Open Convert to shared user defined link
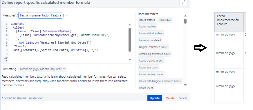Viewport: 253px width, 110px height. click(x=23, y=98)
